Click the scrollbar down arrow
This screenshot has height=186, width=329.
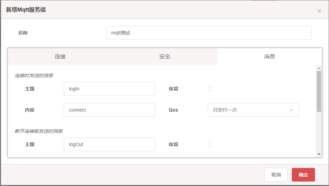click(x=319, y=154)
